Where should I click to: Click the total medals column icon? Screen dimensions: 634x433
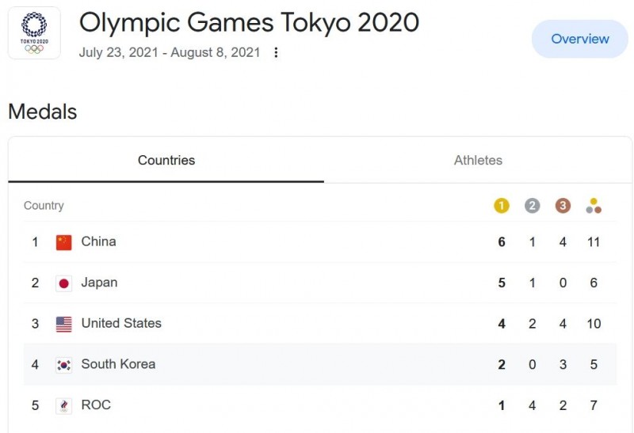[594, 206]
